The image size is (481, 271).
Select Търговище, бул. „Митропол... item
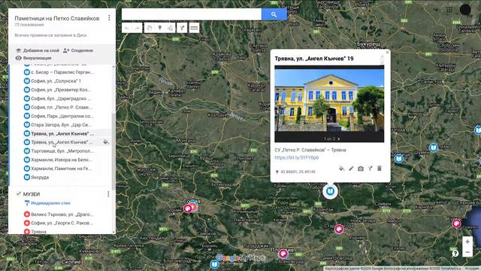59,151
